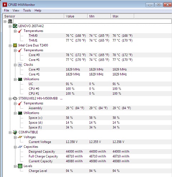The image size is (172, 177).
Task: Collapse the Levels section
Action: pos(15,166)
